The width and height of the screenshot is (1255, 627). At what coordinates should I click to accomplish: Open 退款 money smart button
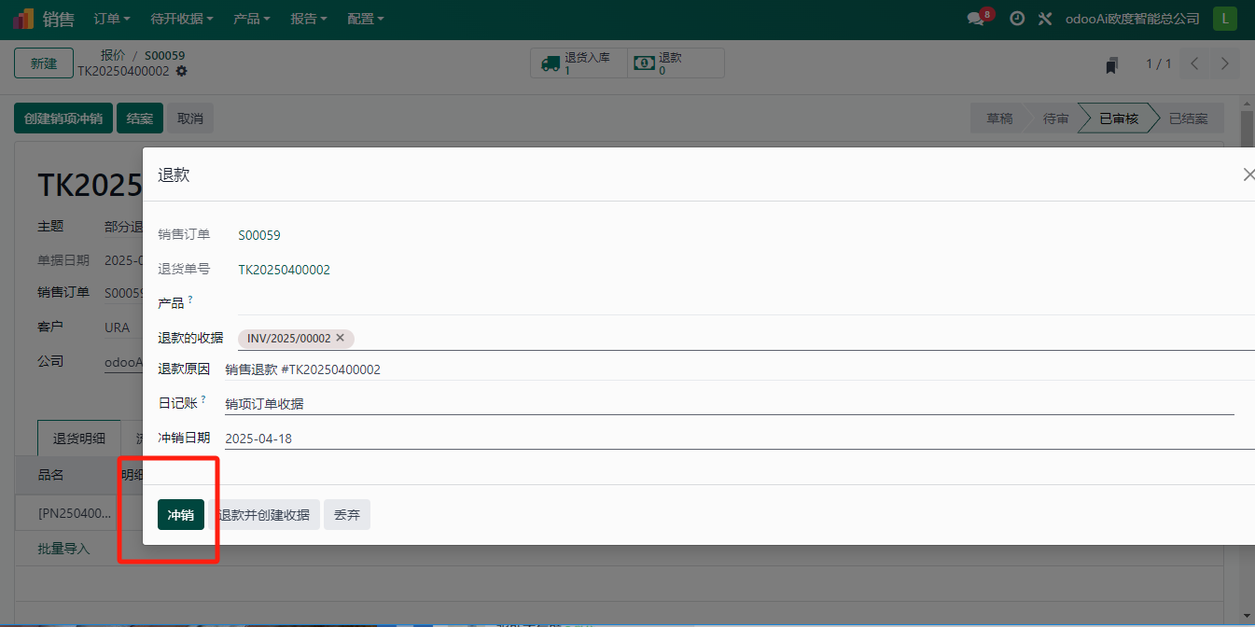[676, 63]
